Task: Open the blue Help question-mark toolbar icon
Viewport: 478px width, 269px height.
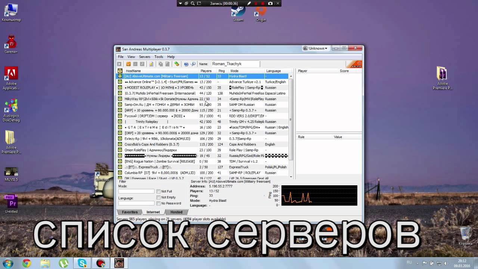Action: click(x=186, y=64)
